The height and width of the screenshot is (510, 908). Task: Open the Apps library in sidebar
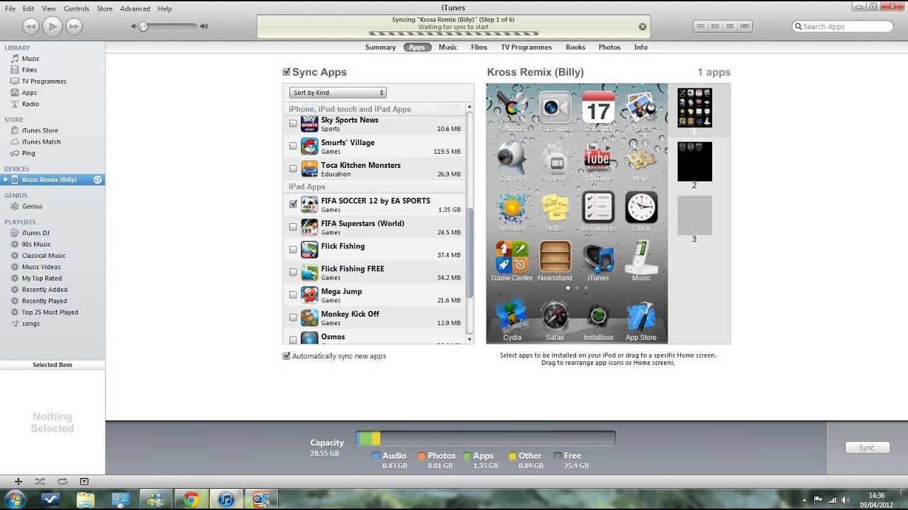pos(29,93)
